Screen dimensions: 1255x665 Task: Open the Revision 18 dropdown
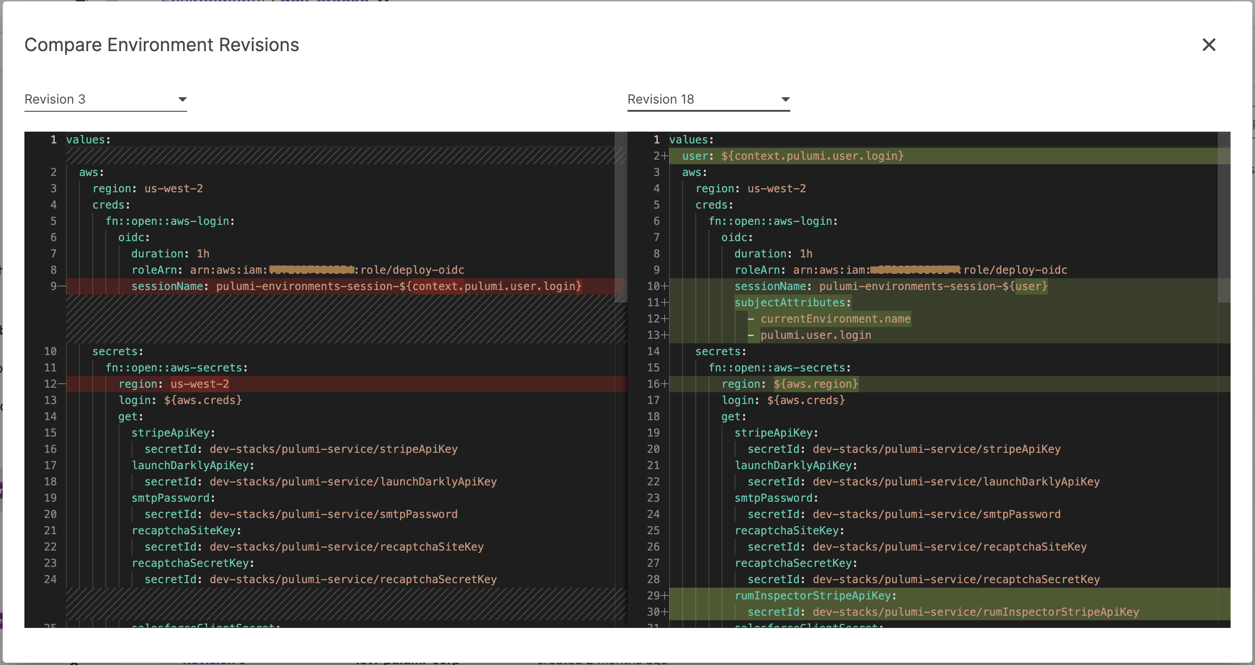point(708,100)
